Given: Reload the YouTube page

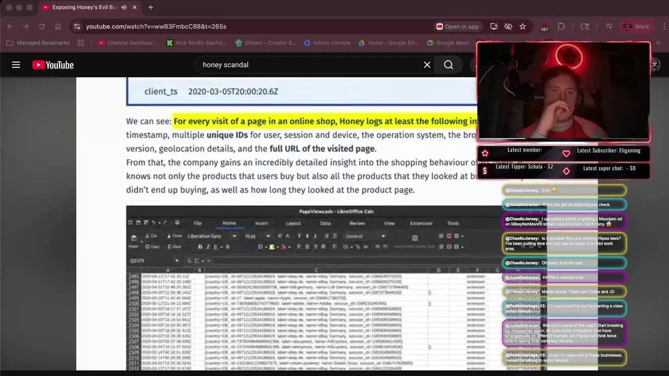Looking at the screenshot, I should [x=42, y=26].
